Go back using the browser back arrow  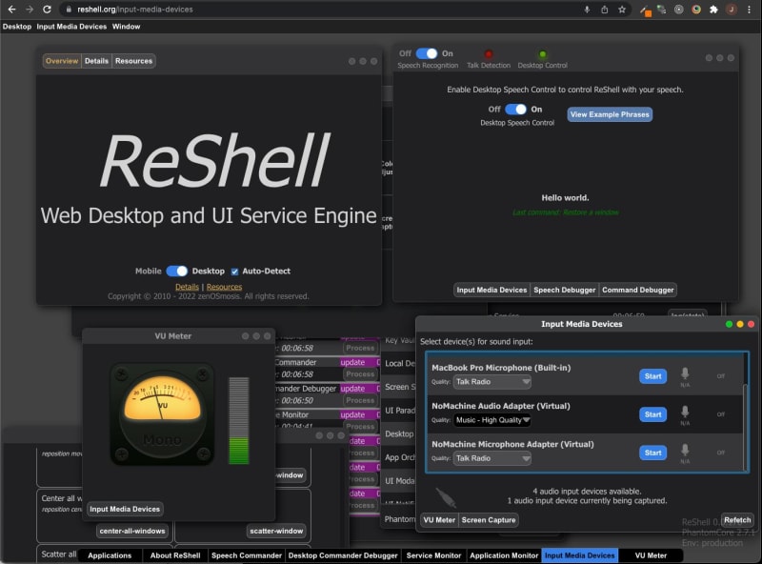[x=11, y=10]
